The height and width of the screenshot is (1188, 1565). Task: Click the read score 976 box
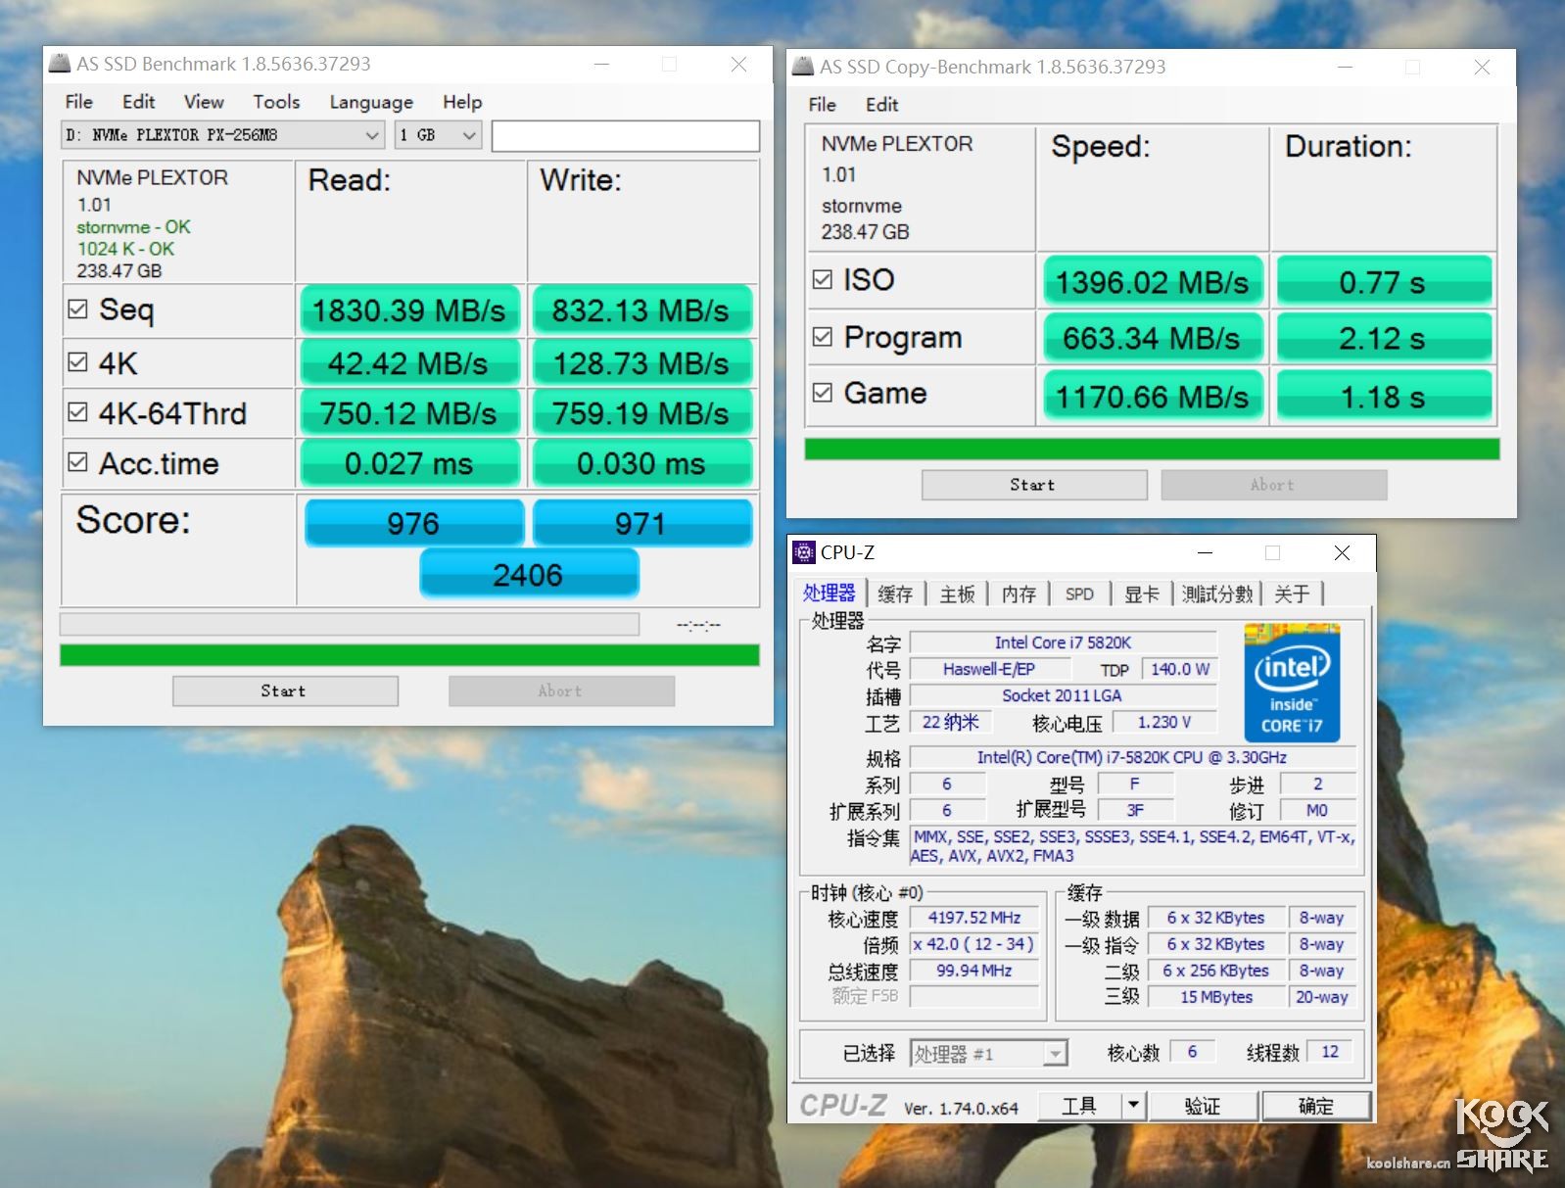(x=414, y=523)
